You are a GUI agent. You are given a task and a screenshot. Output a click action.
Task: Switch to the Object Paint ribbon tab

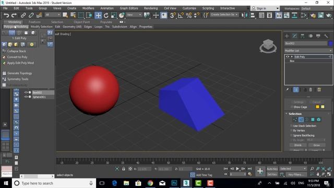[x=81, y=22]
